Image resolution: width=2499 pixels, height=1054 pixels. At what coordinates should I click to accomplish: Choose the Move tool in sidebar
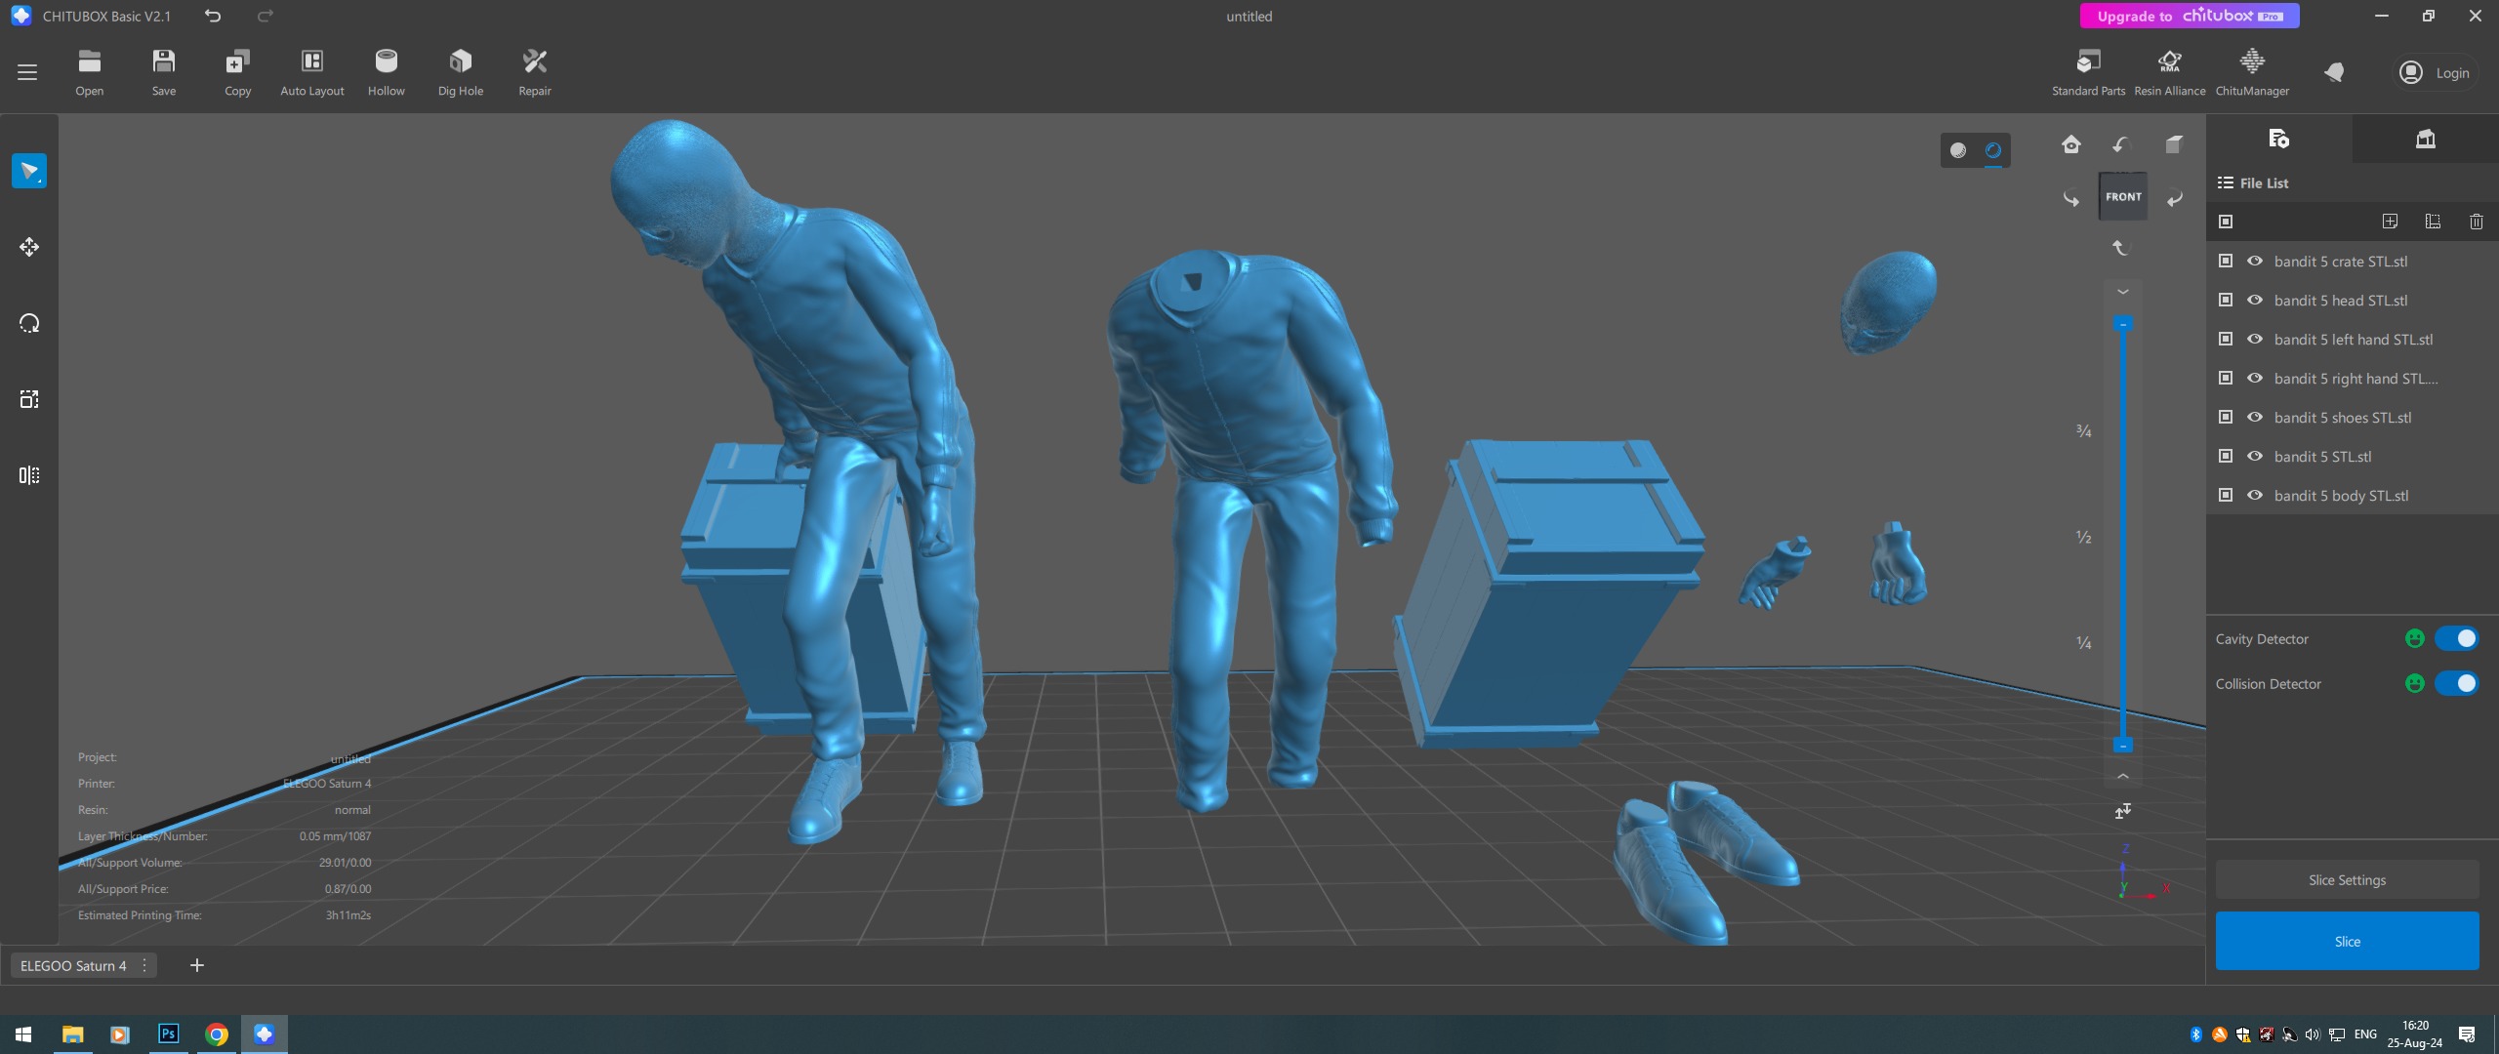tap(29, 247)
